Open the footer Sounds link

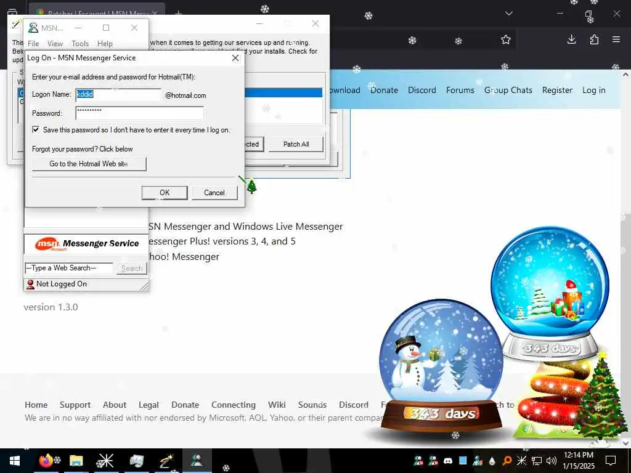click(312, 405)
